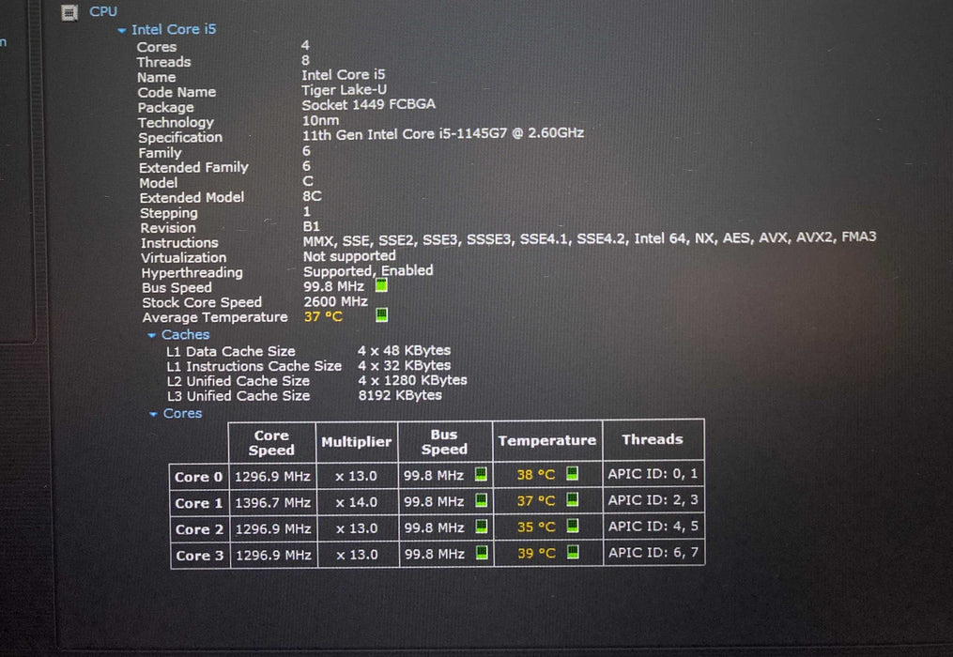Click the 1396.7 MHz core speed cell
This screenshot has width=953, height=657.
[273, 503]
